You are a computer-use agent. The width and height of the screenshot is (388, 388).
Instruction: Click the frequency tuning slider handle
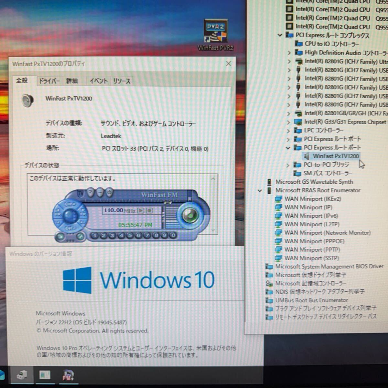[x=167, y=202]
